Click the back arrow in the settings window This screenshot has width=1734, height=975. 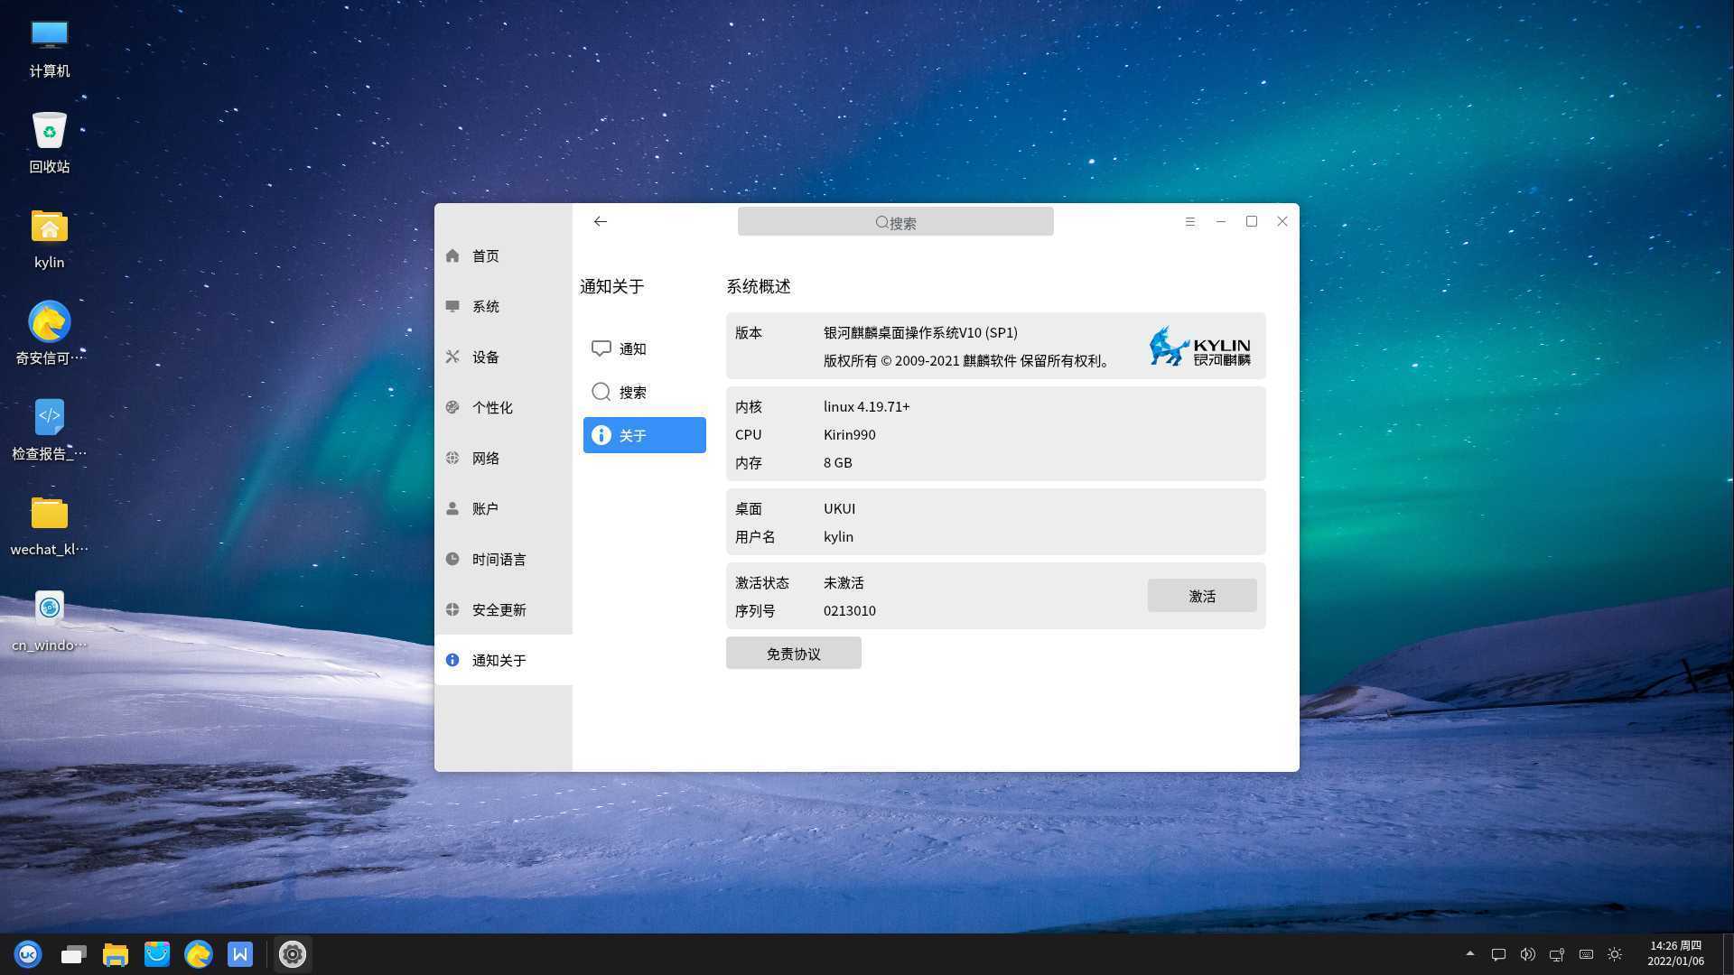[x=600, y=221]
